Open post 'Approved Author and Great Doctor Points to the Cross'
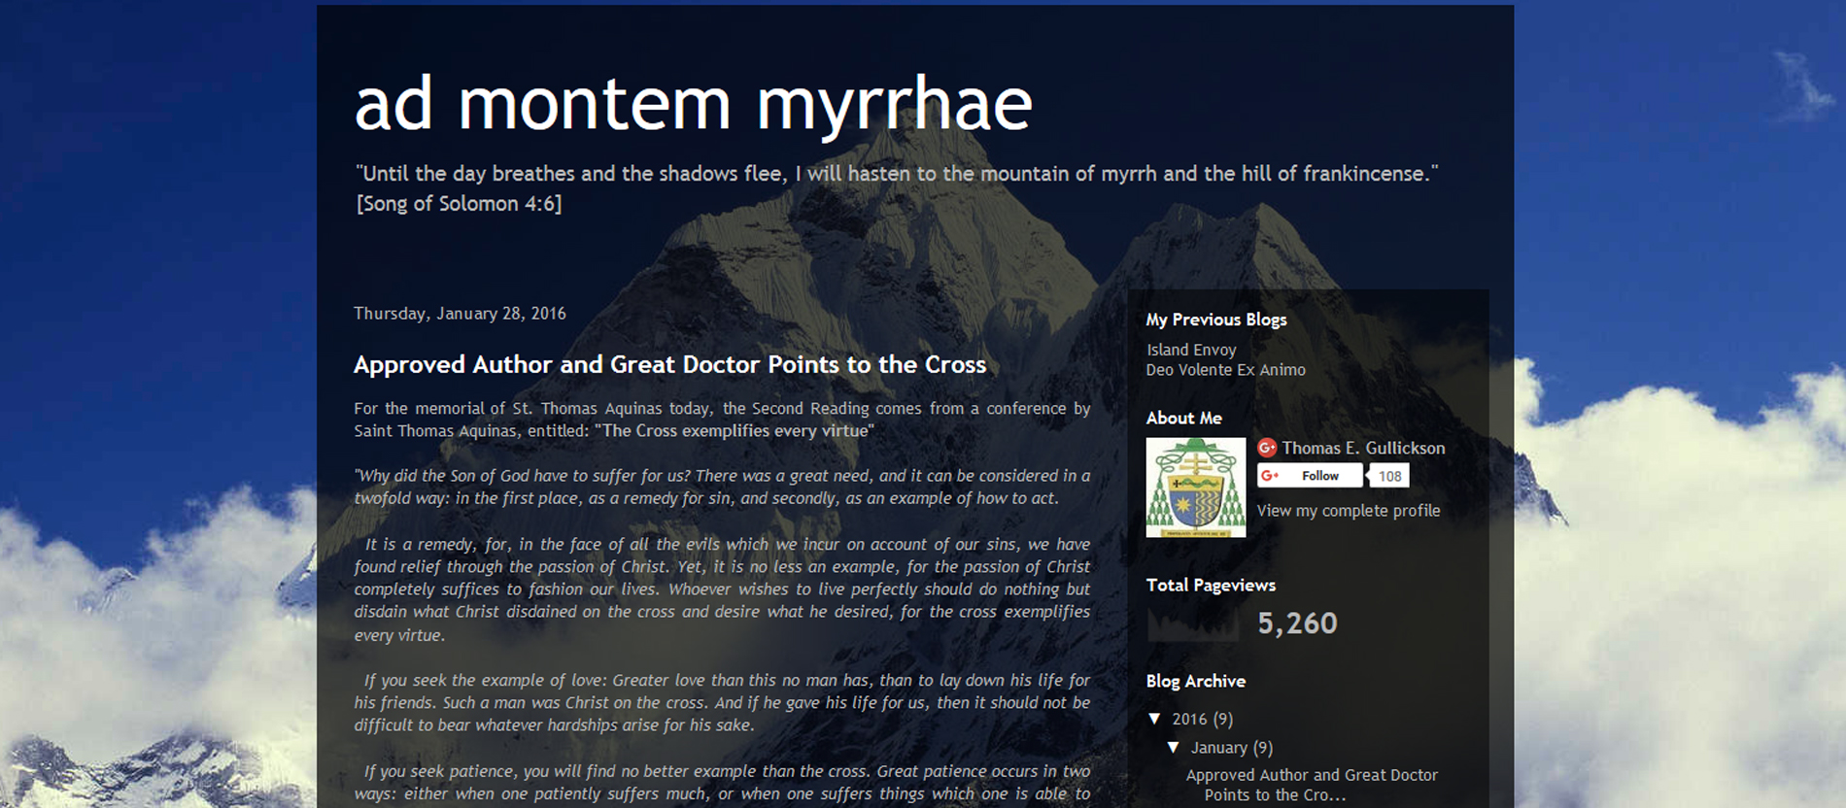 (669, 364)
